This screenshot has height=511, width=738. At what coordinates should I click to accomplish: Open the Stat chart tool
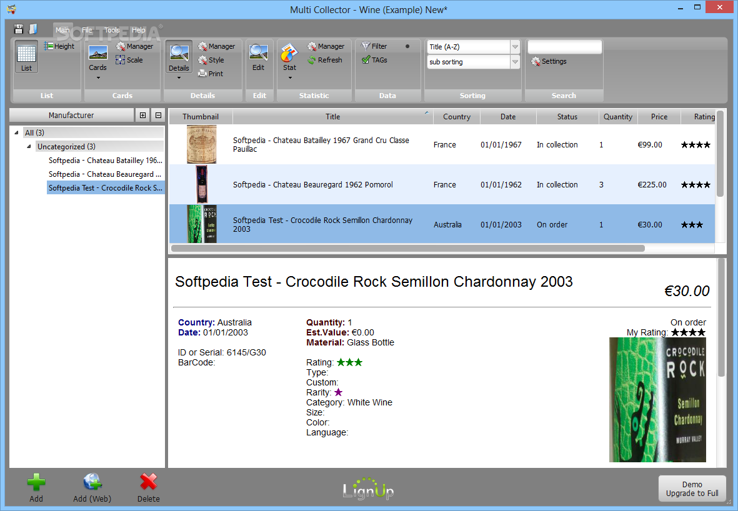289,57
